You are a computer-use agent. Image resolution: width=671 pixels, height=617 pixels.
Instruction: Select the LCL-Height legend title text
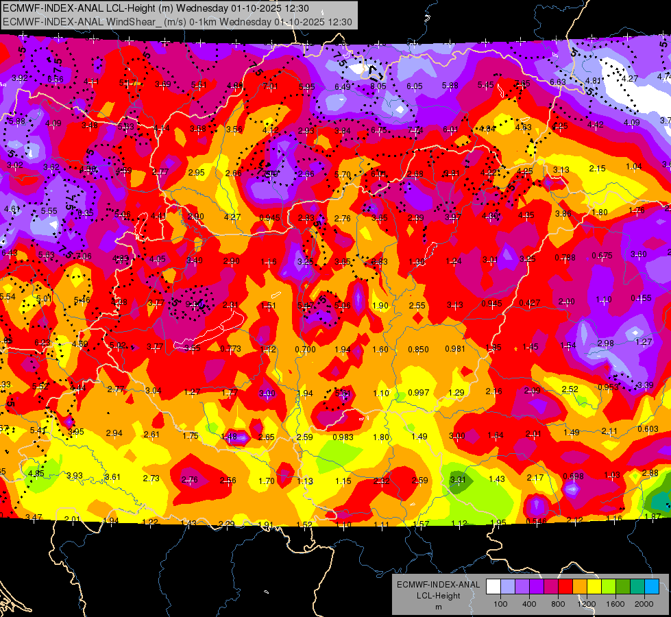[x=439, y=596]
